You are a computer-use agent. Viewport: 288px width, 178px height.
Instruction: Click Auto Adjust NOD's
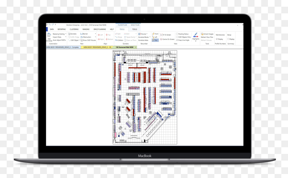[x=59, y=40]
